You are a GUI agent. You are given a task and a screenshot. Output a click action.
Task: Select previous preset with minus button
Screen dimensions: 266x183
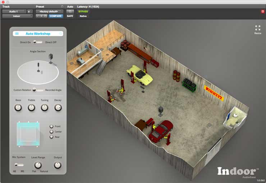(x=37, y=16)
